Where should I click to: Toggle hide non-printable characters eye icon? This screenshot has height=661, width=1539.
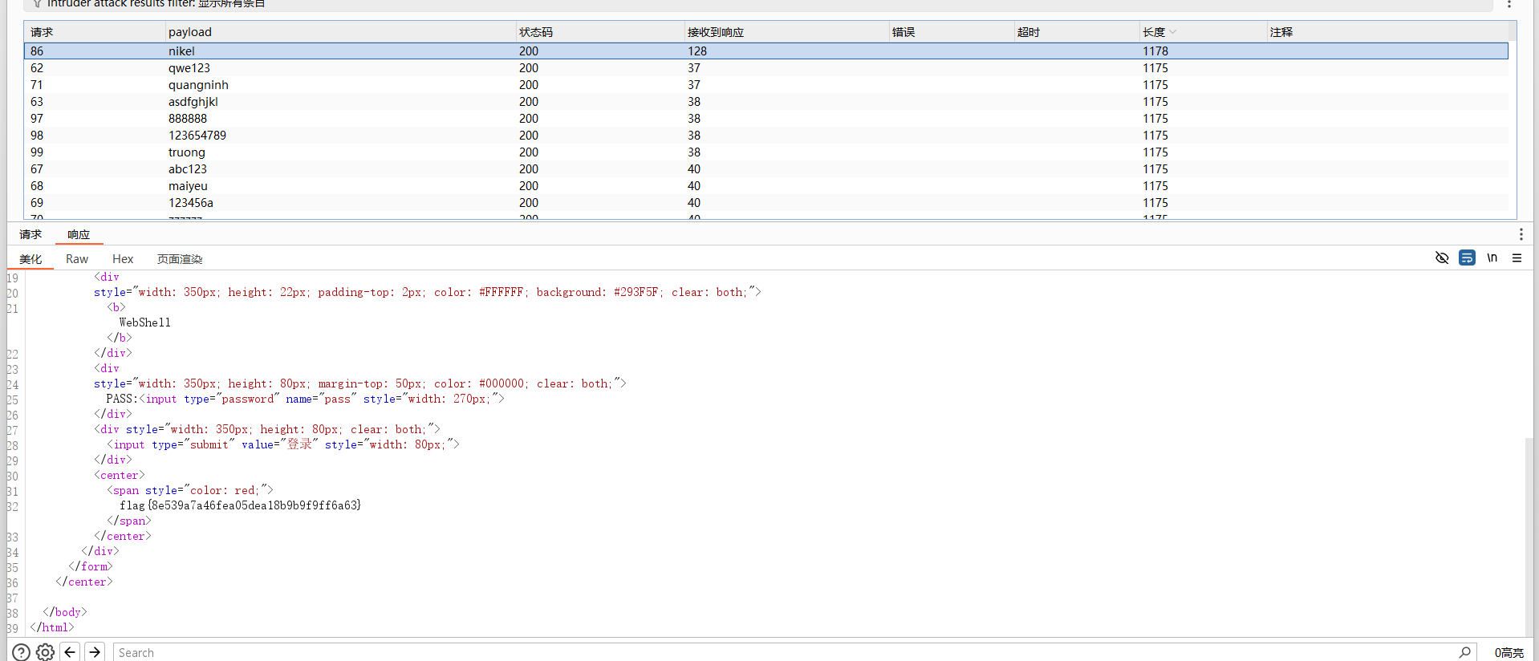click(x=1442, y=258)
